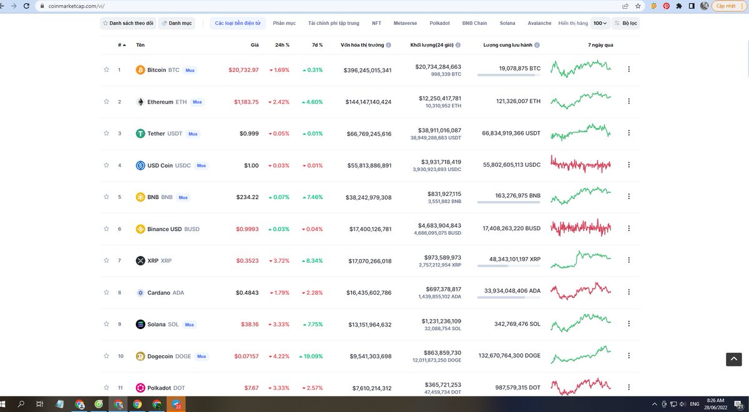749x412 pixels.
Task: Star Bitcoin to add to watchlist
Action: coord(107,69)
